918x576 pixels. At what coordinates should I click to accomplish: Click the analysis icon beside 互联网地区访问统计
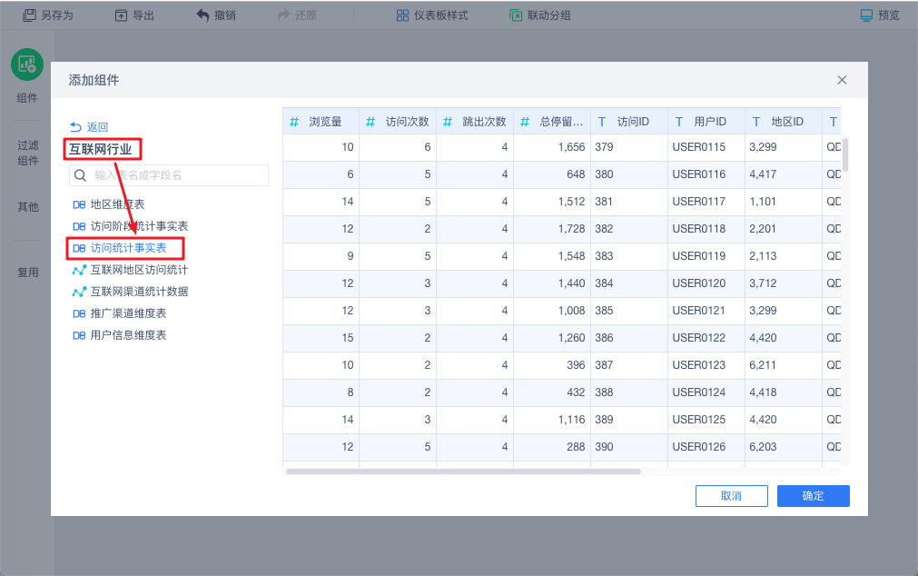(79, 270)
